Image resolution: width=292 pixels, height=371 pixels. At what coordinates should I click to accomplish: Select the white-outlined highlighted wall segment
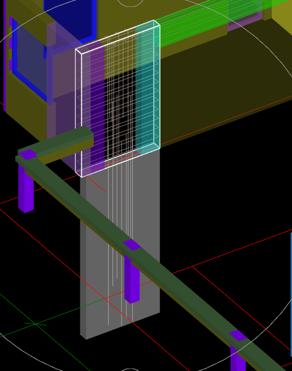117,99
